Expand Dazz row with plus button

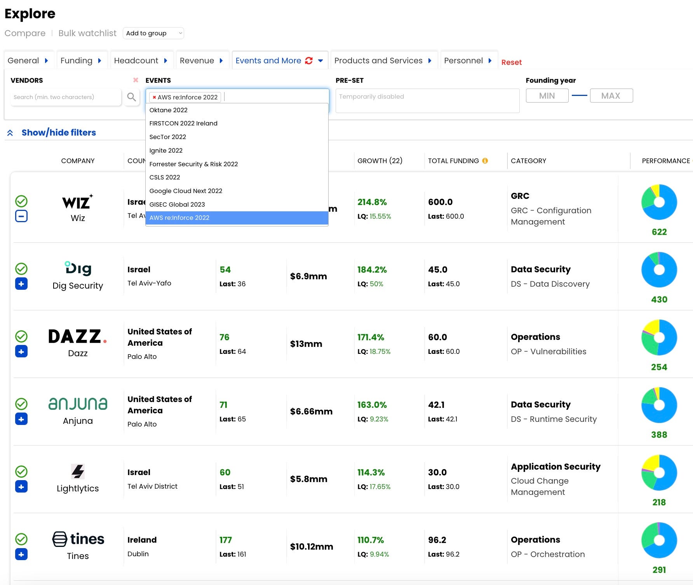pyautogui.click(x=21, y=352)
